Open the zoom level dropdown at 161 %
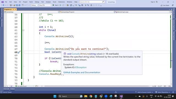 pyautogui.click(x=7, y=86)
